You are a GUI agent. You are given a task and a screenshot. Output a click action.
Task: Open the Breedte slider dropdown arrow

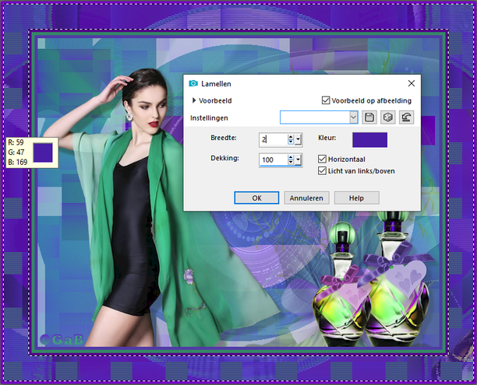coord(299,140)
